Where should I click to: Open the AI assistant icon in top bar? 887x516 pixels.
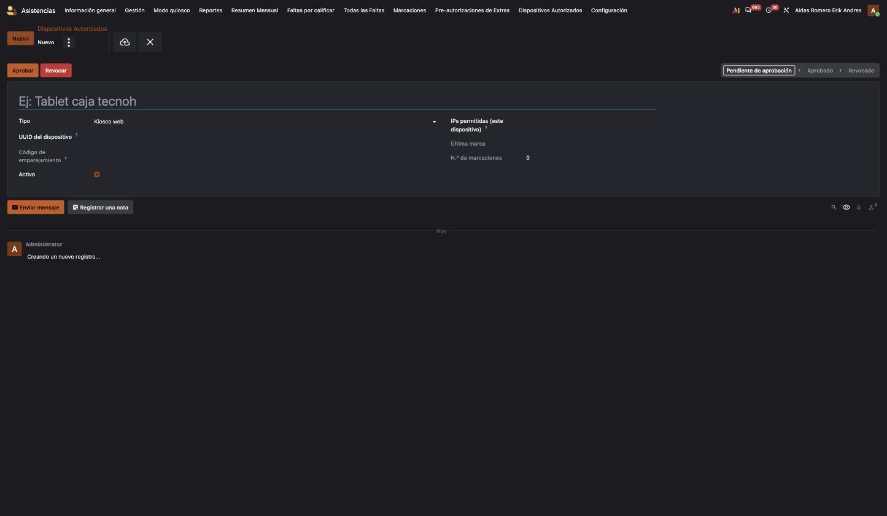pyautogui.click(x=736, y=10)
